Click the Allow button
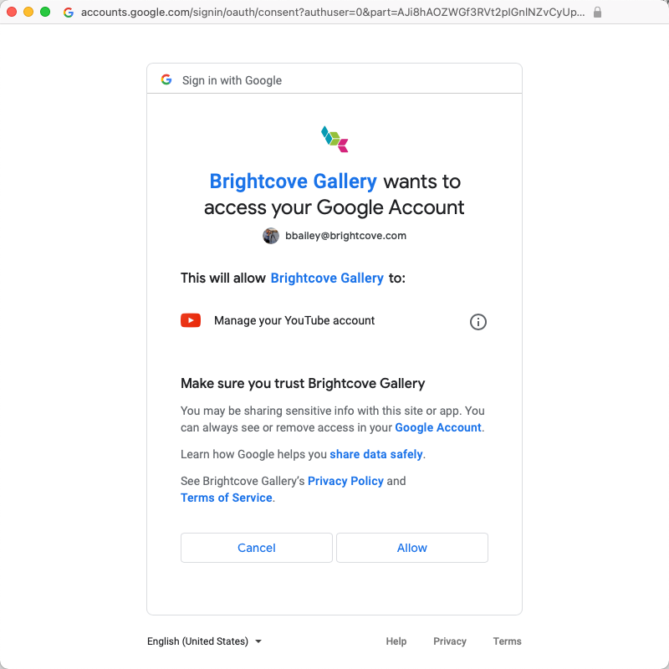The image size is (669, 669). click(411, 548)
